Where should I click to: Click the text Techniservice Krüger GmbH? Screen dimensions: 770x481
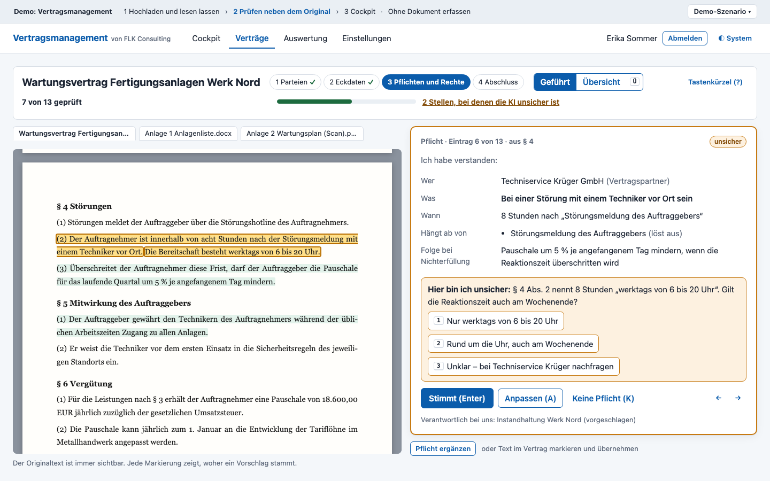[x=552, y=181]
